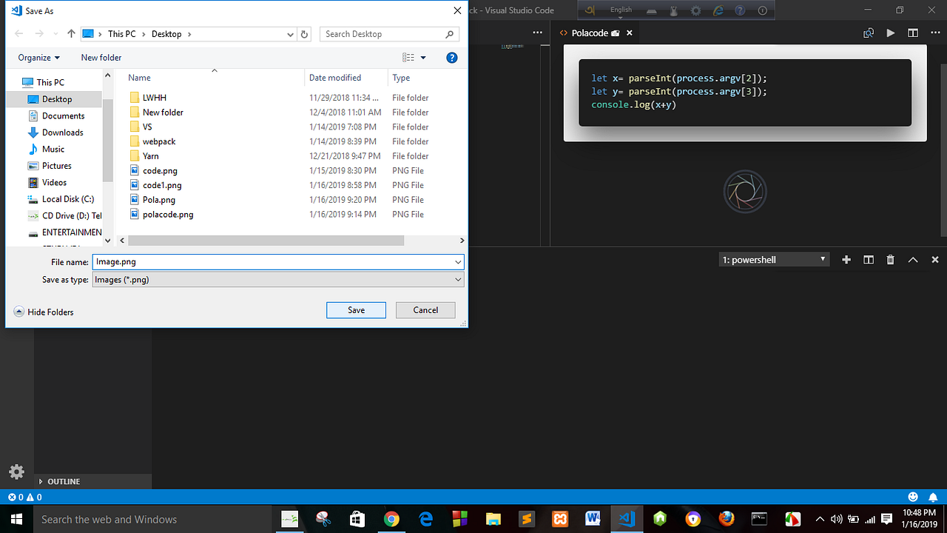
Task: Run the code using the play icon
Action: coord(891,33)
